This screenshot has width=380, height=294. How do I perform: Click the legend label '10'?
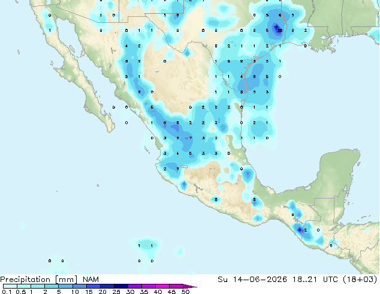[75, 292]
